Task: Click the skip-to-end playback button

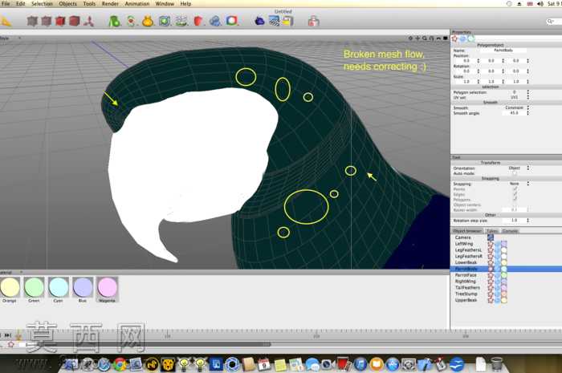Action: [8, 335]
